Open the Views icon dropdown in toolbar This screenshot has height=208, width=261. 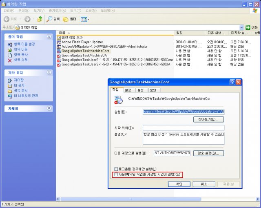(x=85, y=19)
